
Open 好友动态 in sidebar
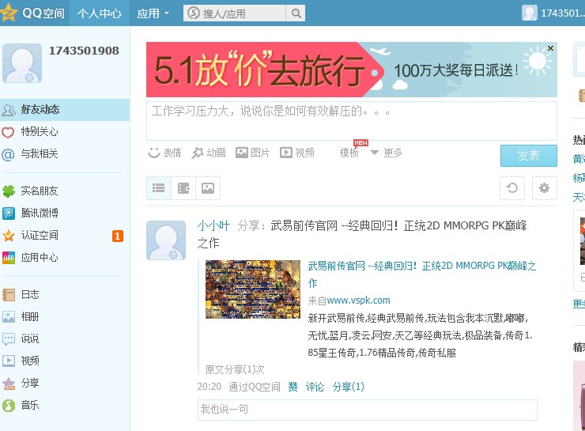click(65, 110)
